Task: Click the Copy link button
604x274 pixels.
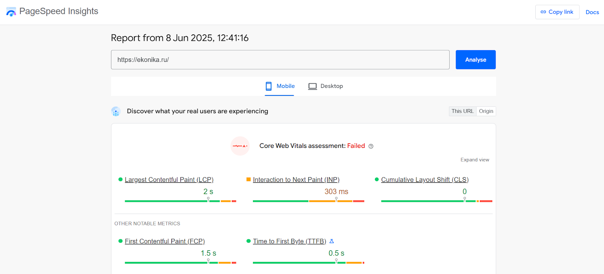Action: (557, 12)
